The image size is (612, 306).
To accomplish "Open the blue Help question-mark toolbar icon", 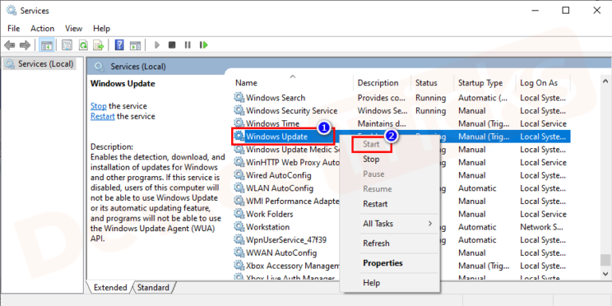I will pyautogui.click(x=119, y=45).
